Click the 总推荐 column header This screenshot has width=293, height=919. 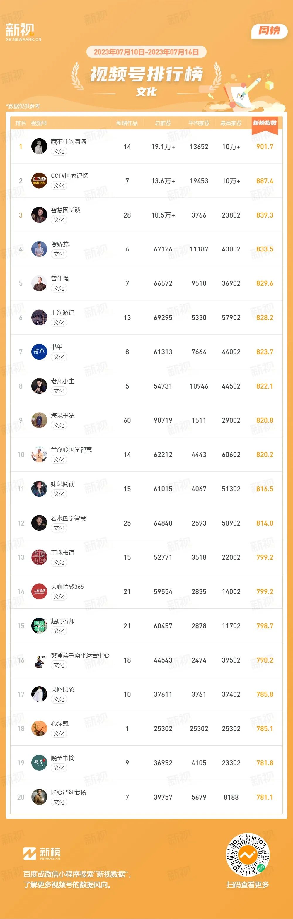click(163, 123)
